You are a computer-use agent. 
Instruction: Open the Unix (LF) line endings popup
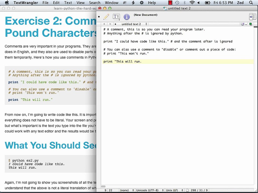(174, 190)
